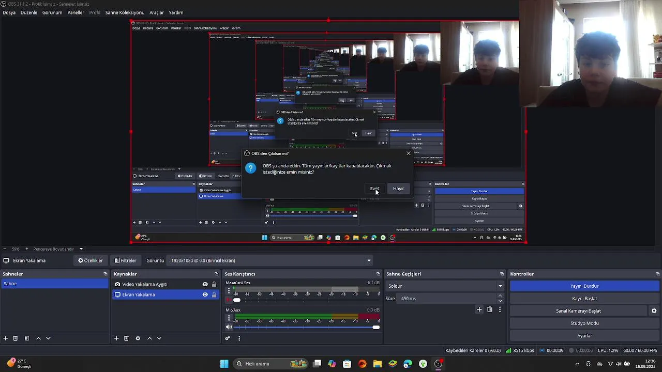Unmute Masaüstü Ses audio
The image size is (662, 372).
point(229,300)
